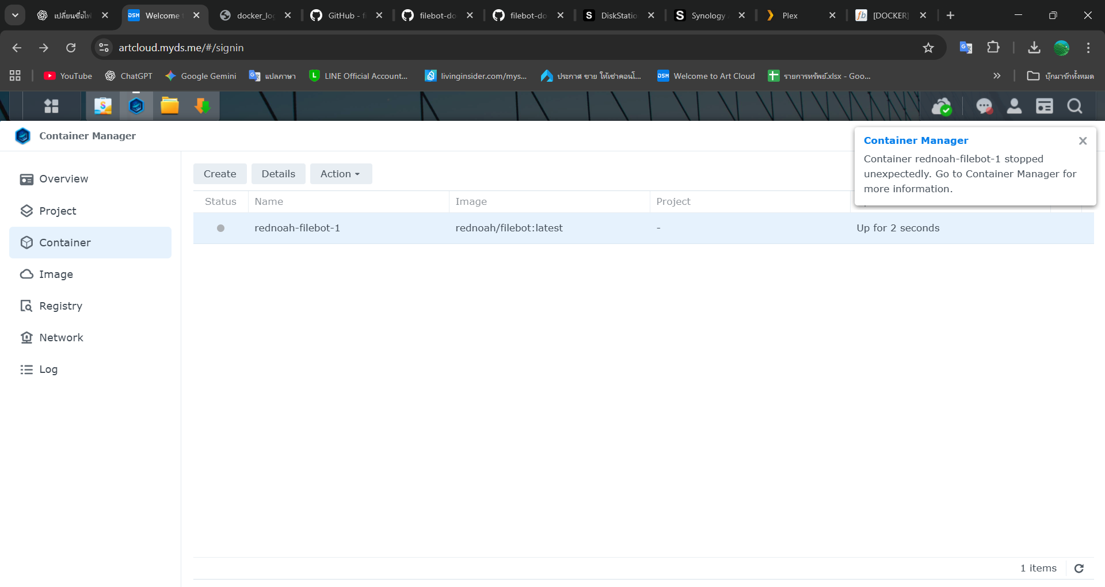Image resolution: width=1105 pixels, height=587 pixels.
Task: Show hidden bookmarks via the overflow chevron
Action: click(x=997, y=76)
